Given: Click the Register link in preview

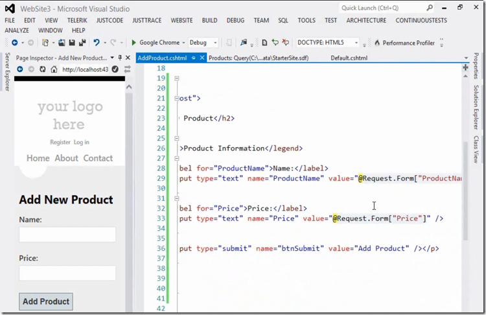Looking at the screenshot, I should click(x=60, y=142).
